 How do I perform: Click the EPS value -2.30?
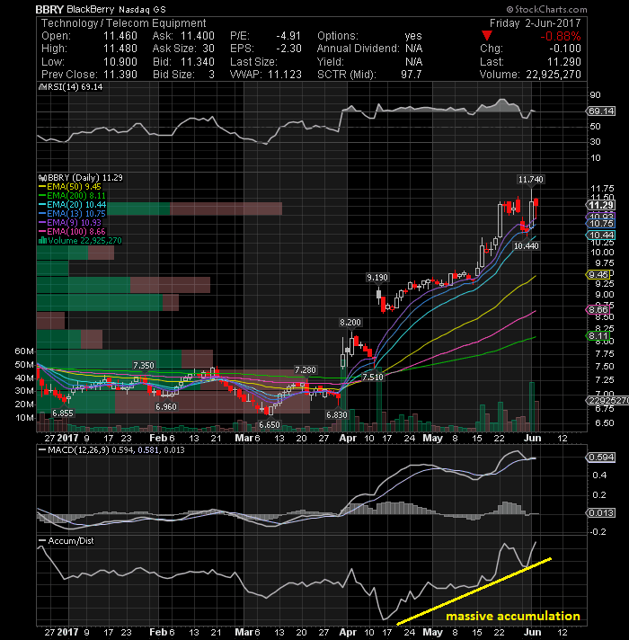click(288, 49)
